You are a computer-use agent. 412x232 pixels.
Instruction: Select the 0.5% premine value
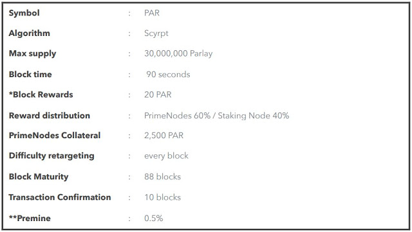click(154, 218)
